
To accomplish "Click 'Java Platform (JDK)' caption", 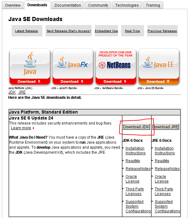I will tap(20, 88).
